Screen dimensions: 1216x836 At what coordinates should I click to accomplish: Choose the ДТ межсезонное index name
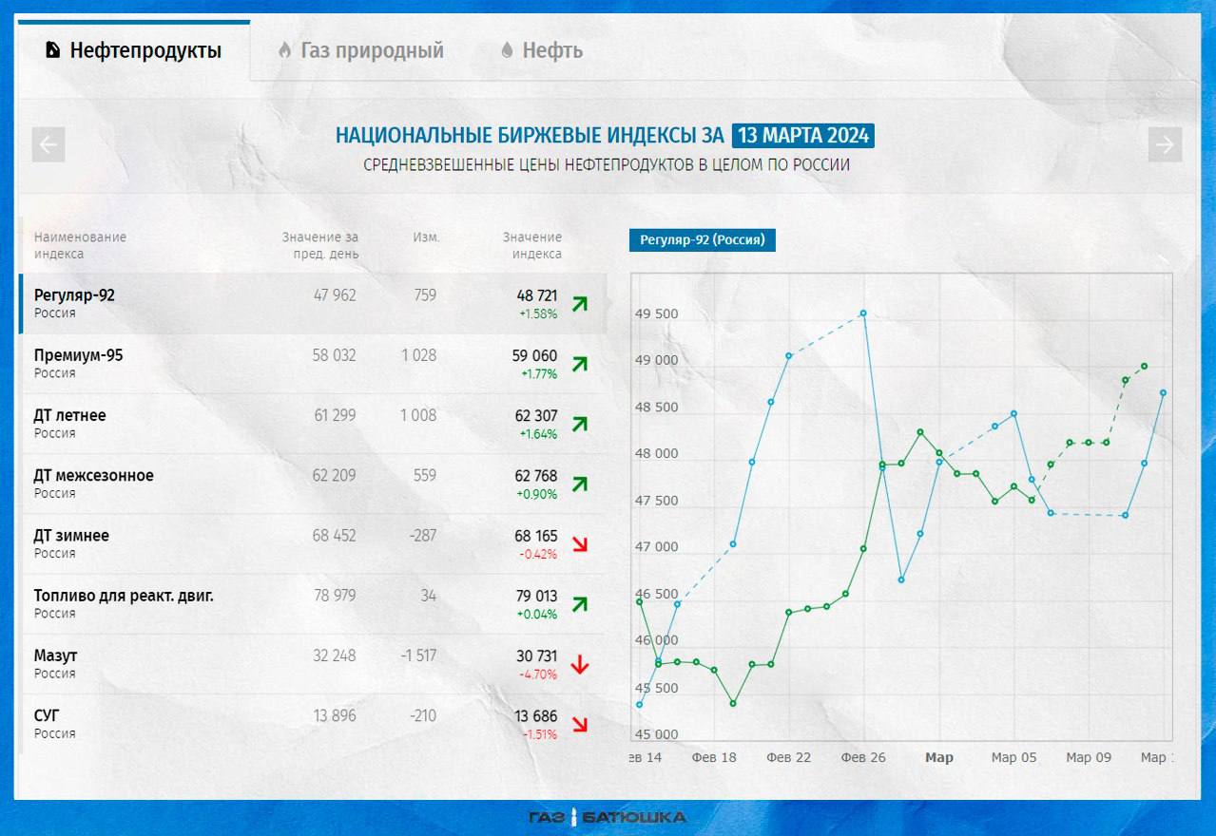pos(93,475)
